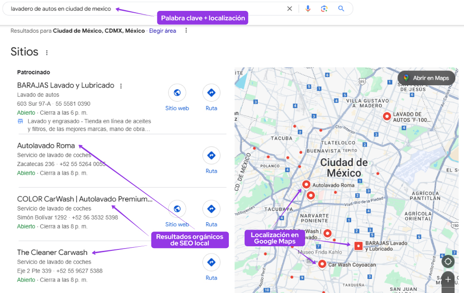The height and width of the screenshot is (293, 464).
Task: Click the Autolavado Roma map pin
Action: coord(306,185)
